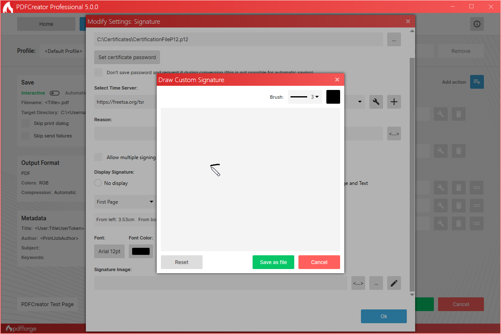The width and height of the screenshot is (501, 334).
Task: Open the brush thickness dropdown
Action: 305,97
